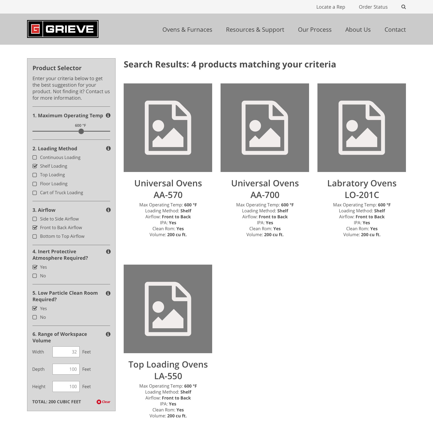Click Labratory Ovens LO-201C title

tap(362, 189)
